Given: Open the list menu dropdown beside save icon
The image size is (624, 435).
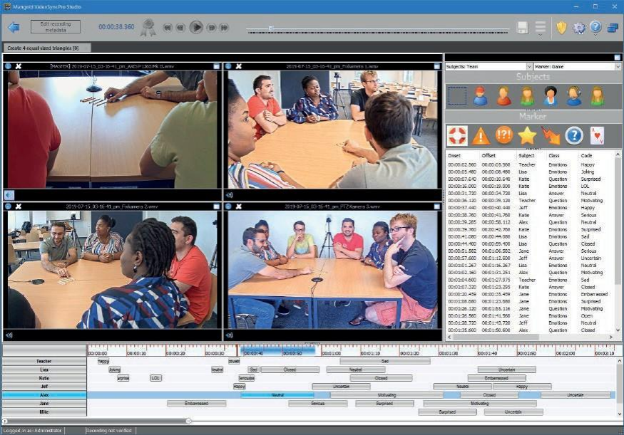Looking at the screenshot, I should (x=541, y=27).
